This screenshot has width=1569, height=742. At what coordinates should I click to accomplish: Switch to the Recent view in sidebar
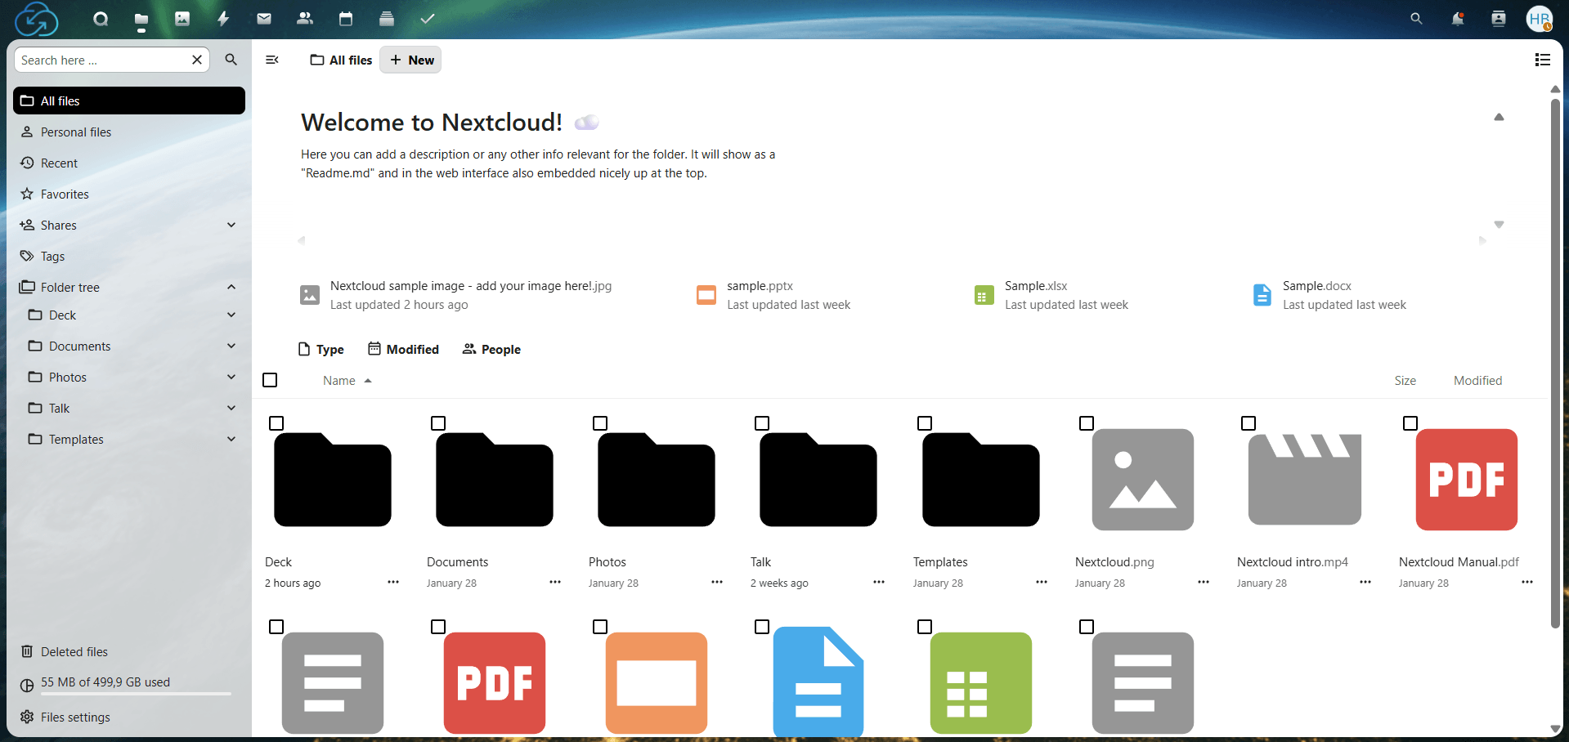[x=58, y=163]
